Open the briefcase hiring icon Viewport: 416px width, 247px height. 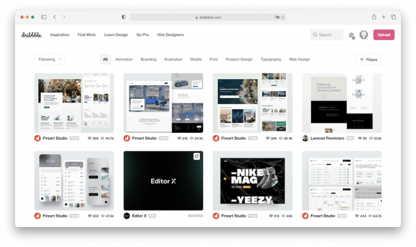(352, 36)
